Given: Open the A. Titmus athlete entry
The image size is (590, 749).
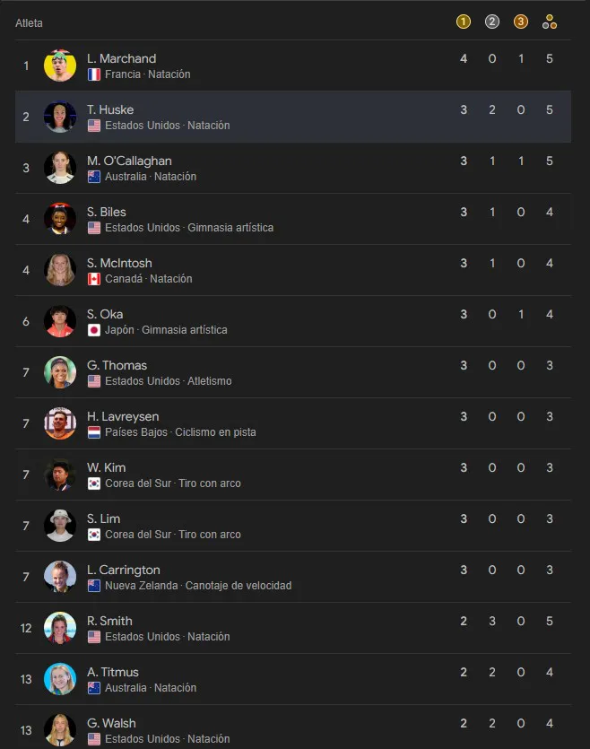Looking at the screenshot, I should (x=113, y=672).
